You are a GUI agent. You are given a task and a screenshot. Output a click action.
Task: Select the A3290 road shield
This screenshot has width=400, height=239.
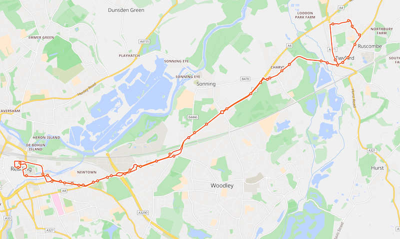click(142, 212)
